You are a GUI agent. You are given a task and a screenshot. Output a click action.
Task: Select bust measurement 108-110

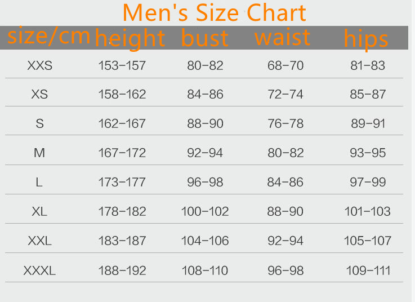205,270
